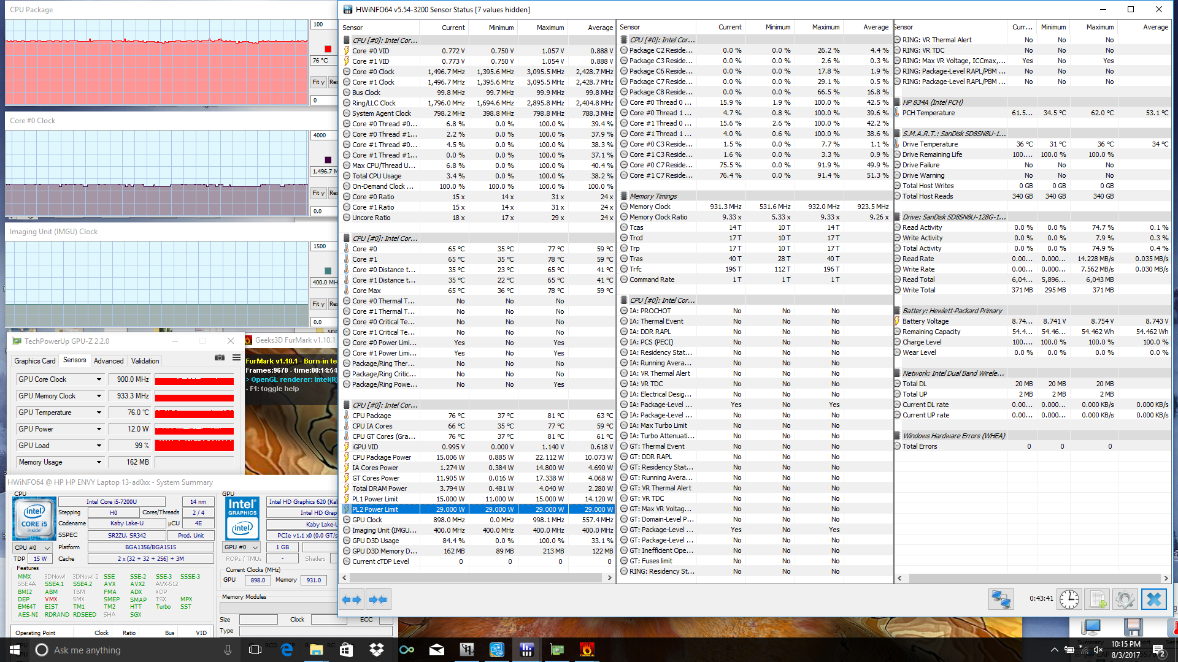Open the GPU Temperature sensor dropdown

coord(99,413)
